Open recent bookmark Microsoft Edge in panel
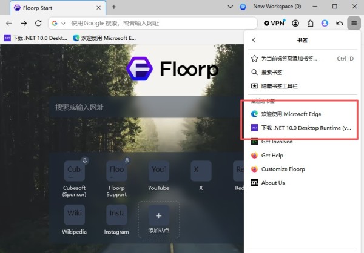The width and height of the screenshot is (364, 253). coord(303,114)
